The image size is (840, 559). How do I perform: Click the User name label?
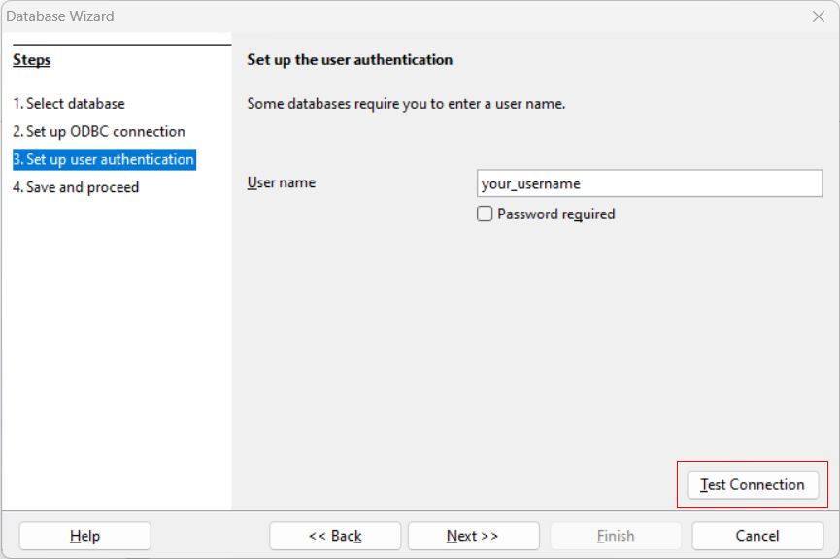pyautogui.click(x=281, y=182)
